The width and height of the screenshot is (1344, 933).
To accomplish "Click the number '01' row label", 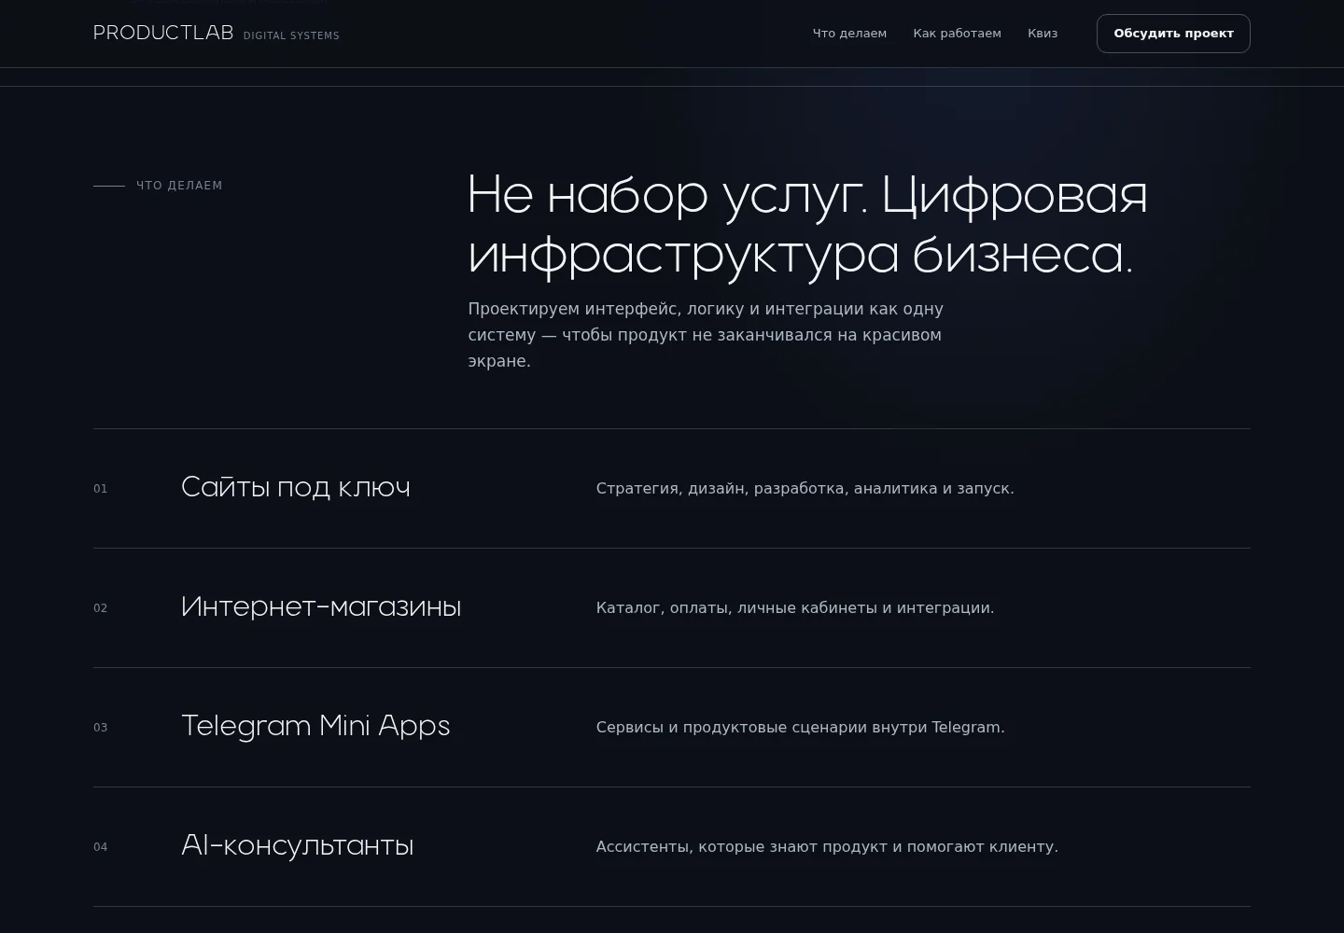I will [x=101, y=489].
